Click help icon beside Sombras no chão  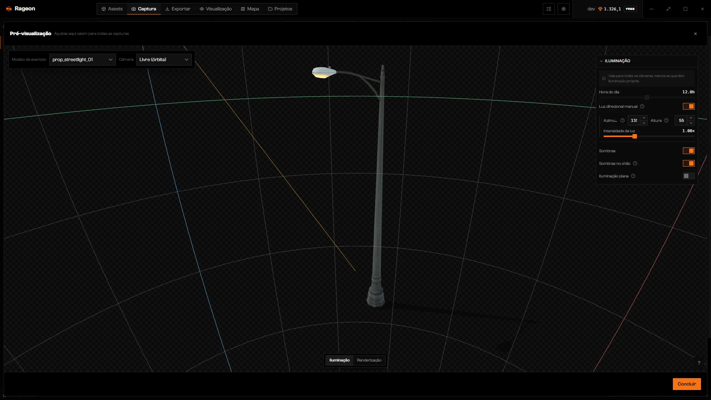point(635,164)
